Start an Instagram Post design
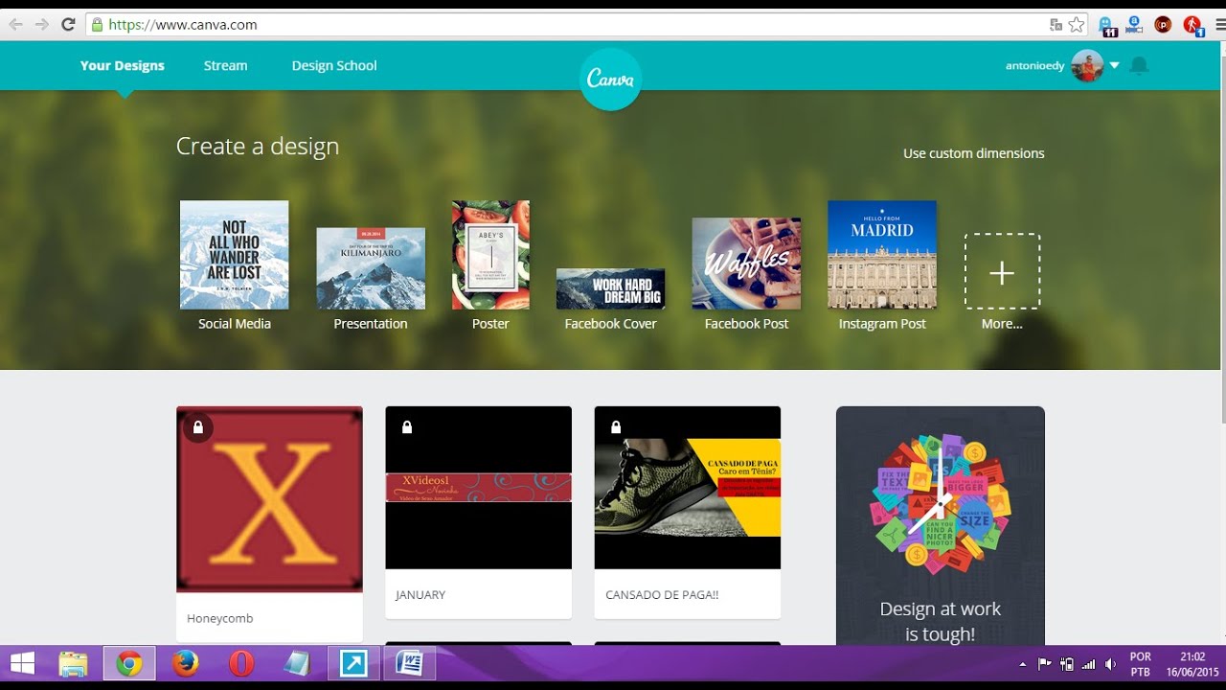1226x690 pixels. [882, 265]
